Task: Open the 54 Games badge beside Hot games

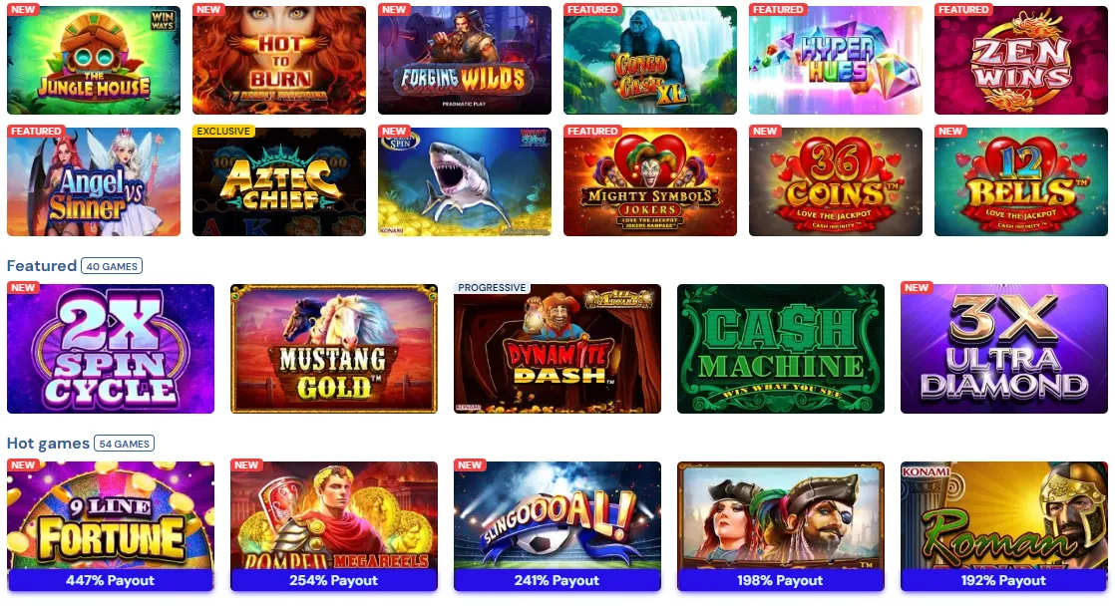Action: 125,444
